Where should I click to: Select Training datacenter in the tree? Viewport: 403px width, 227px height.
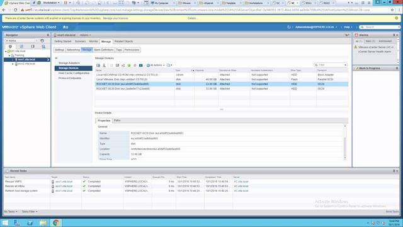(20, 55)
